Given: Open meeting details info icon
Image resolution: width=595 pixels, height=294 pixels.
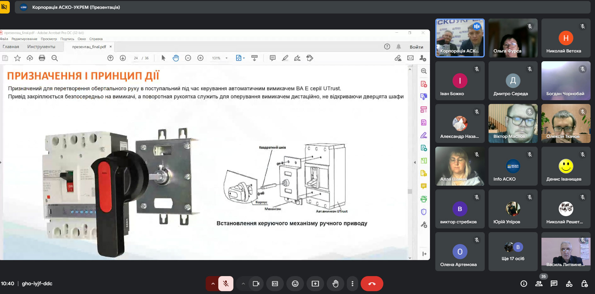Looking at the screenshot, I should [524, 284].
